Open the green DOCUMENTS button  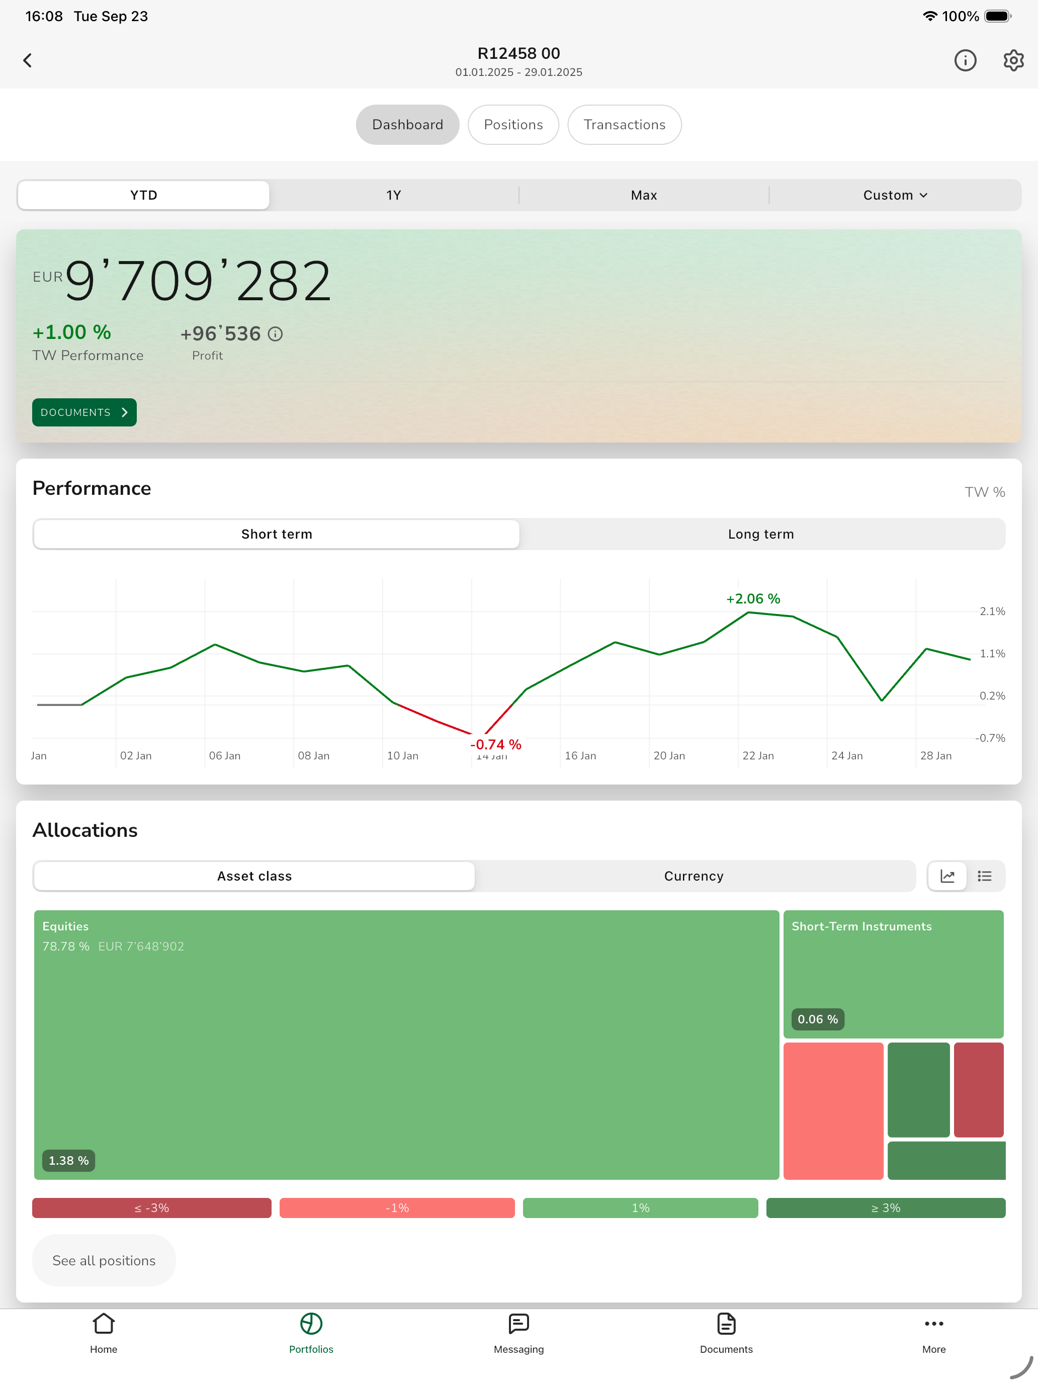tap(84, 412)
